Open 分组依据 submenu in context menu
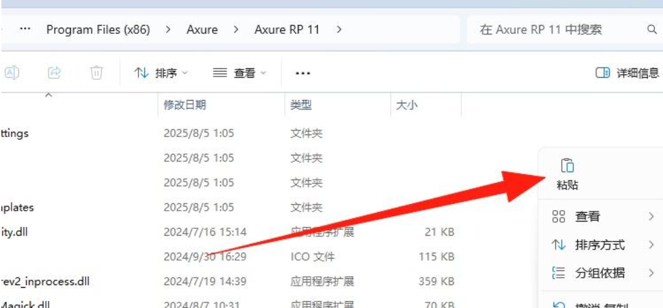Viewport: 663px width, 308px height. (x=603, y=274)
